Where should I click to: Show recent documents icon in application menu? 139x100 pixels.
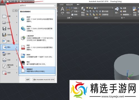coord(14,11)
